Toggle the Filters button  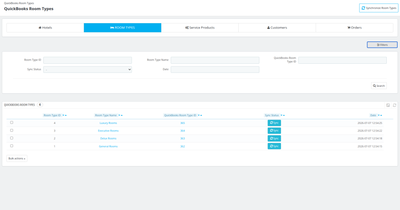(x=382, y=45)
